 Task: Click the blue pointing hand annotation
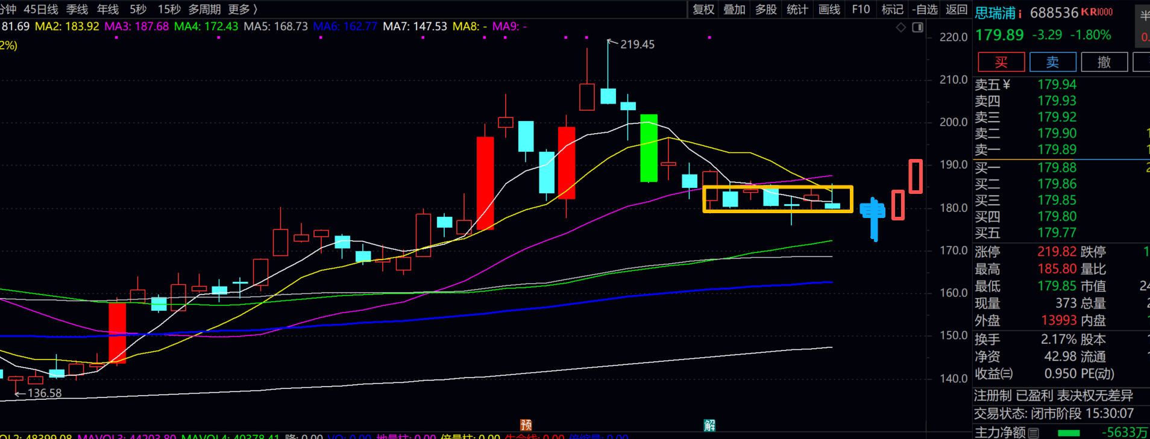(x=873, y=217)
